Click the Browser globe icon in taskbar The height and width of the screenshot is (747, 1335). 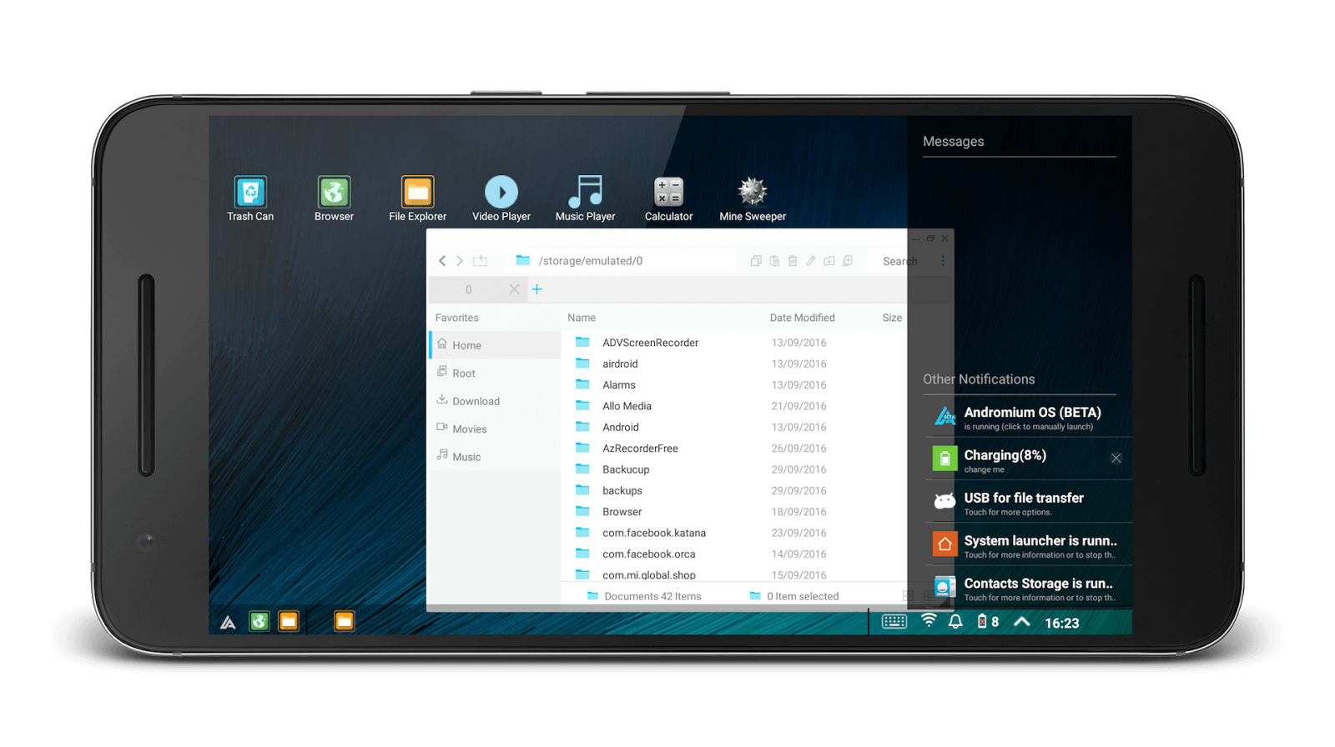pyautogui.click(x=259, y=621)
